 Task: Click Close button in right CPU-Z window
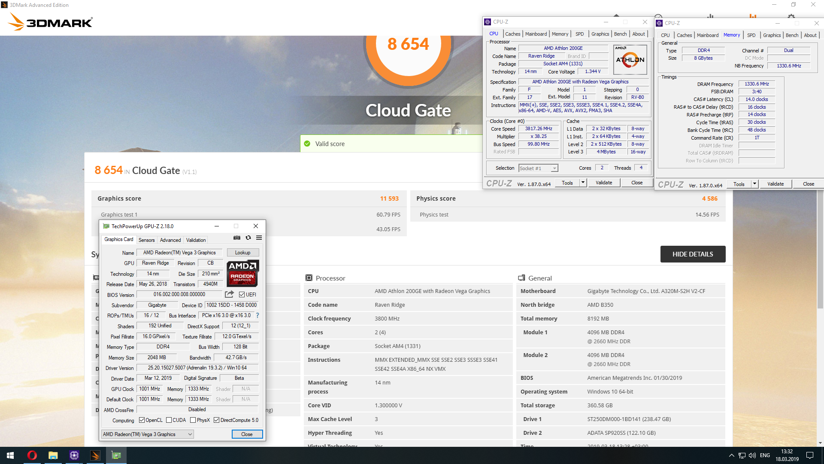809,184
